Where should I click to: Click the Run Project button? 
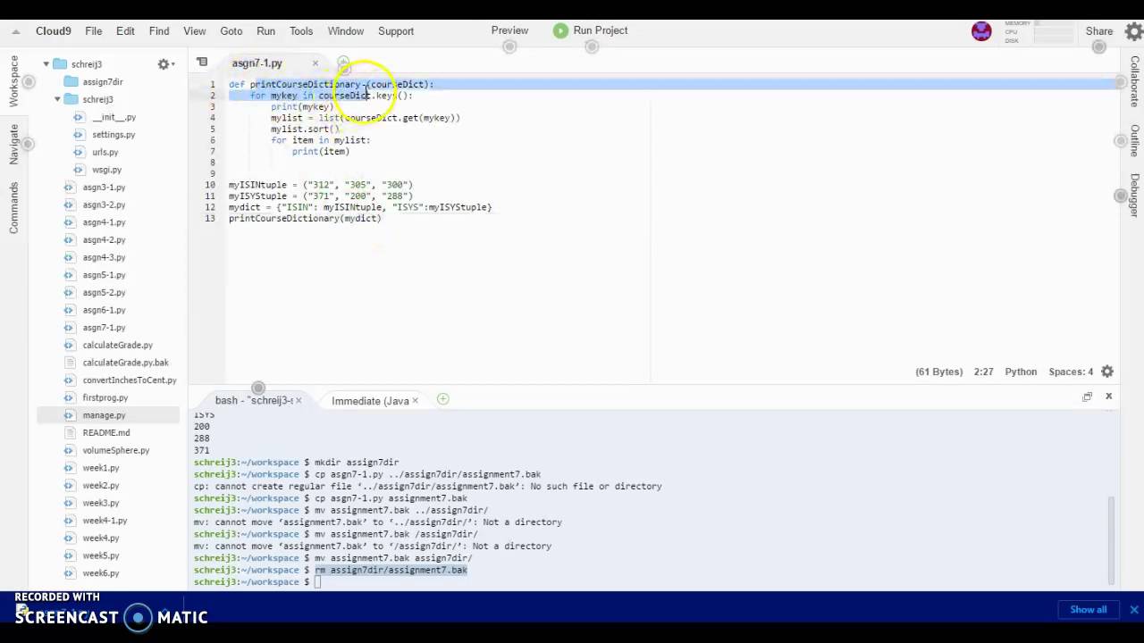click(x=590, y=30)
